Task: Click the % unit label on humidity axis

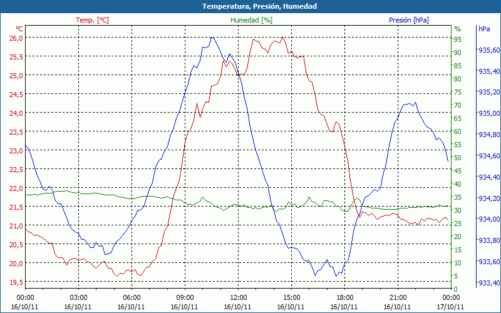Action: 458,29
